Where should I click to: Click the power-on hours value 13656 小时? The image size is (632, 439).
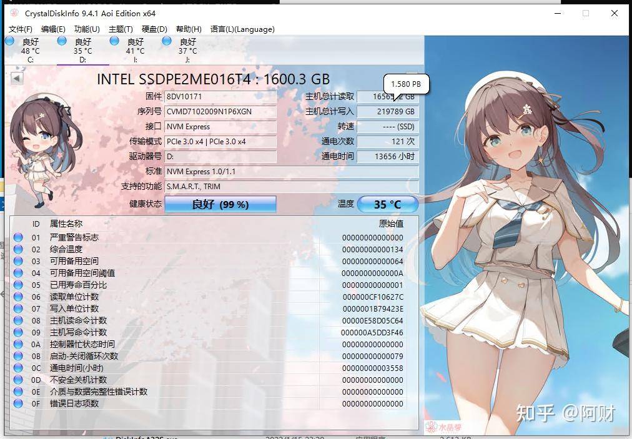pyautogui.click(x=388, y=156)
